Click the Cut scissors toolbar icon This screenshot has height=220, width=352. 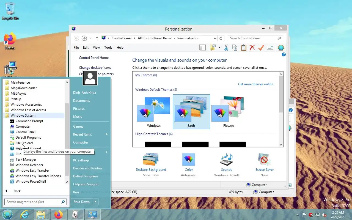click(226, 48)
